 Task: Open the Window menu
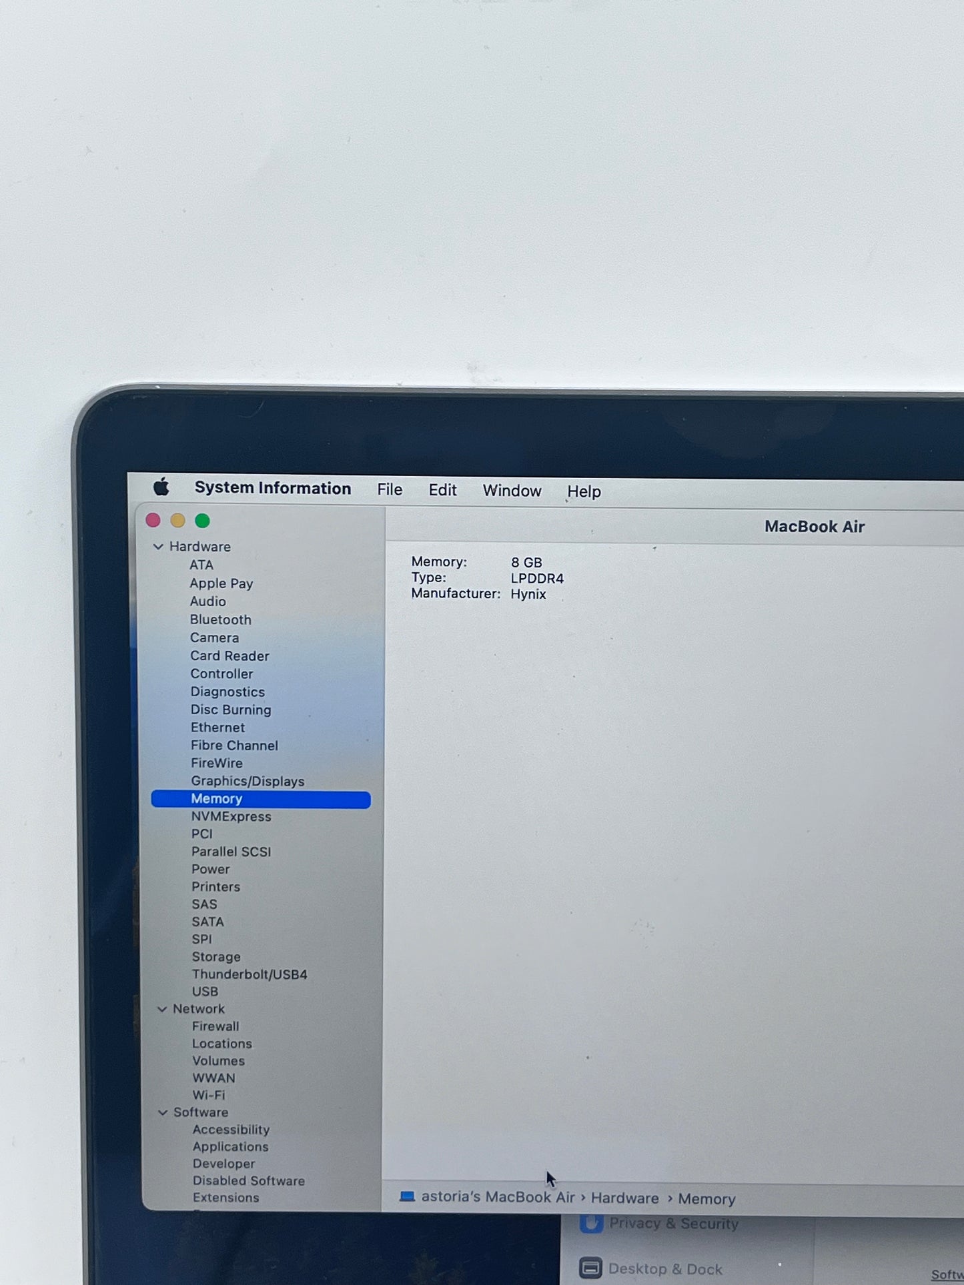(512, 491)
